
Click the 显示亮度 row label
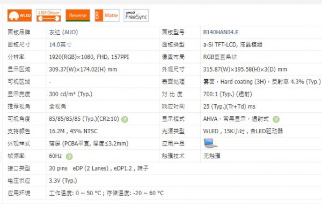click(x=19, y=94)
